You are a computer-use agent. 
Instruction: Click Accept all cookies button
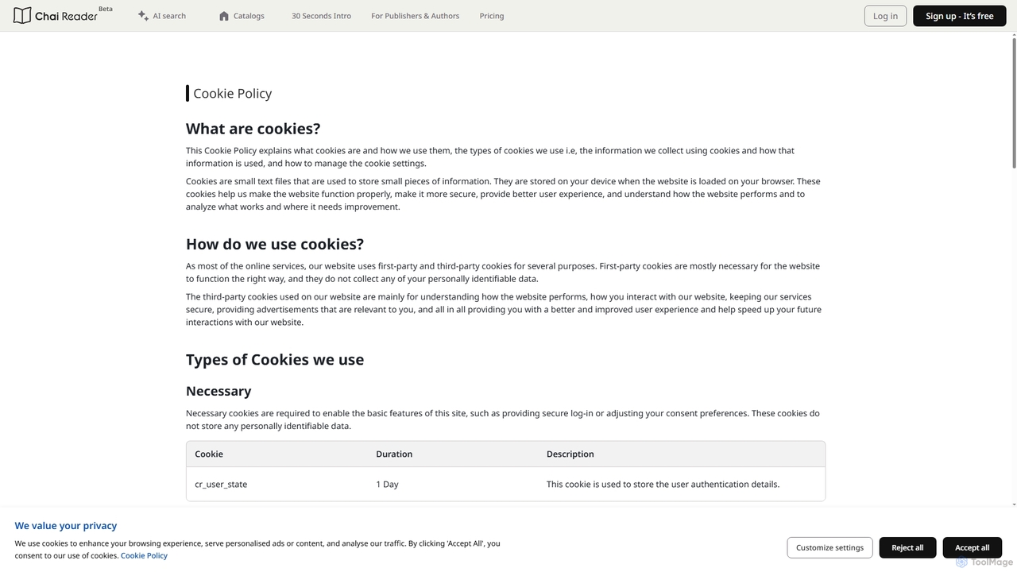pyautogui.click(x=973, y=547)
